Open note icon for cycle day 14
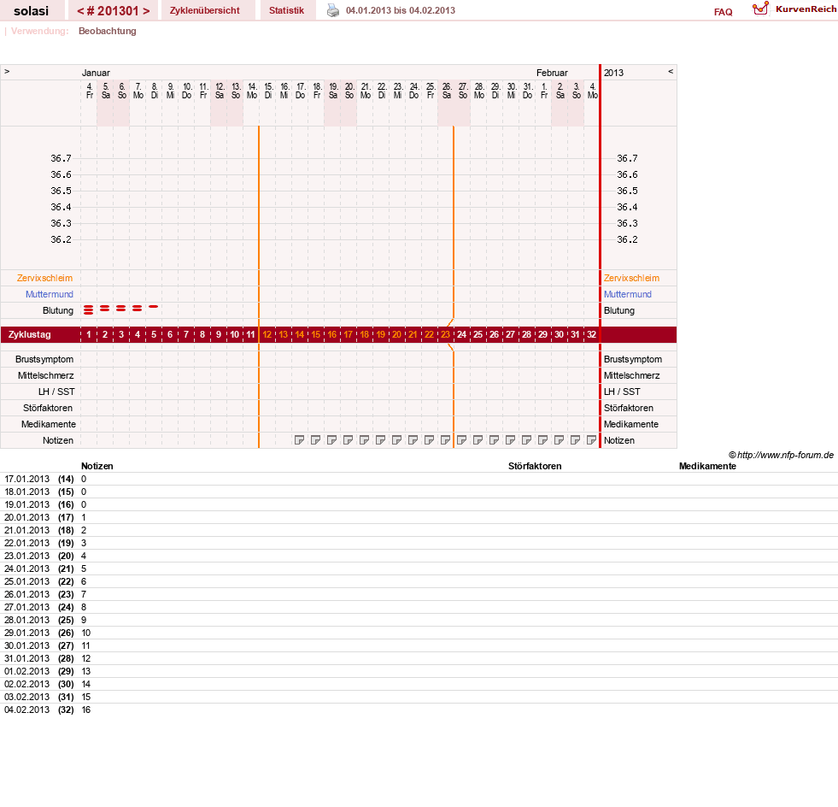Screen dimensions: 838x807 coord(299,440)
